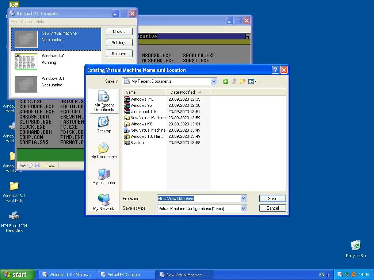This screenshot has height=280, width=374.
Task: Click the New... button in Virtual PC Console
Action: (x=119, y=32)
